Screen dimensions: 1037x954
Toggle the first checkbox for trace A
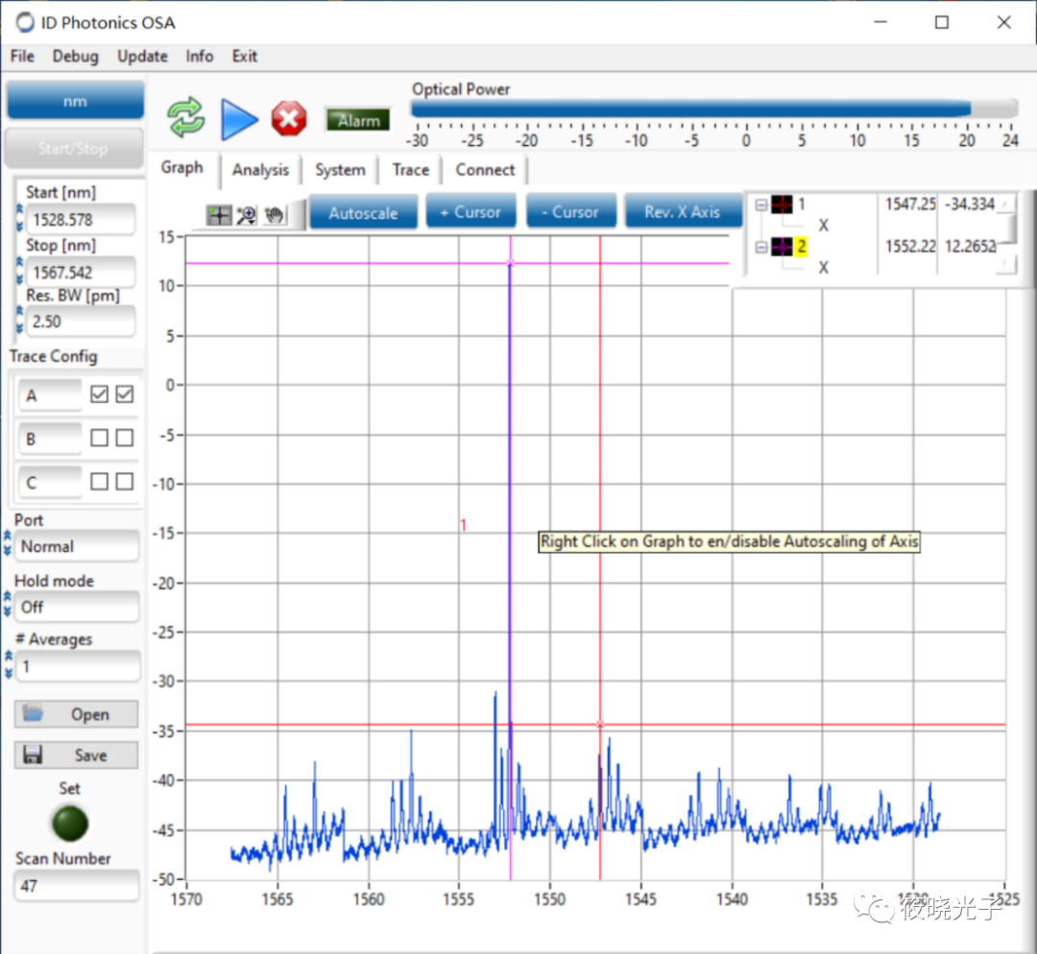tap(99, 394)
